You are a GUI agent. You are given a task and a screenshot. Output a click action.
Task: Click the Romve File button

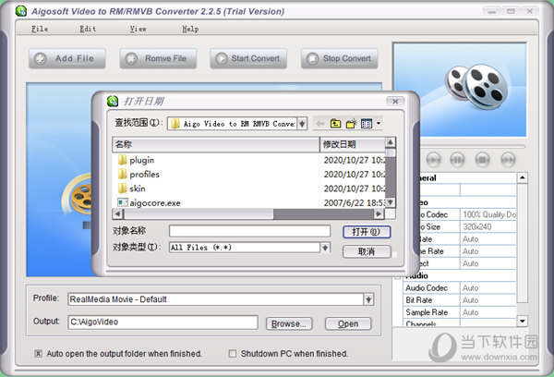[158, 58]
